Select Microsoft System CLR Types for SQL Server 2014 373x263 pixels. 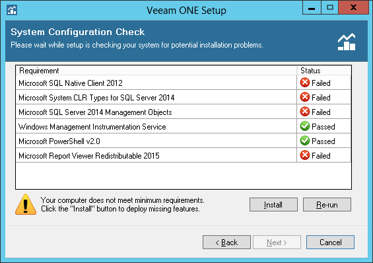pos(184,97)
